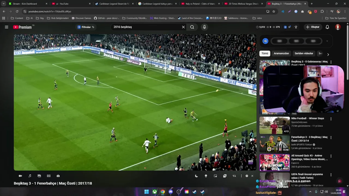Click the address bar URL
349x196 pixels.
50,11
